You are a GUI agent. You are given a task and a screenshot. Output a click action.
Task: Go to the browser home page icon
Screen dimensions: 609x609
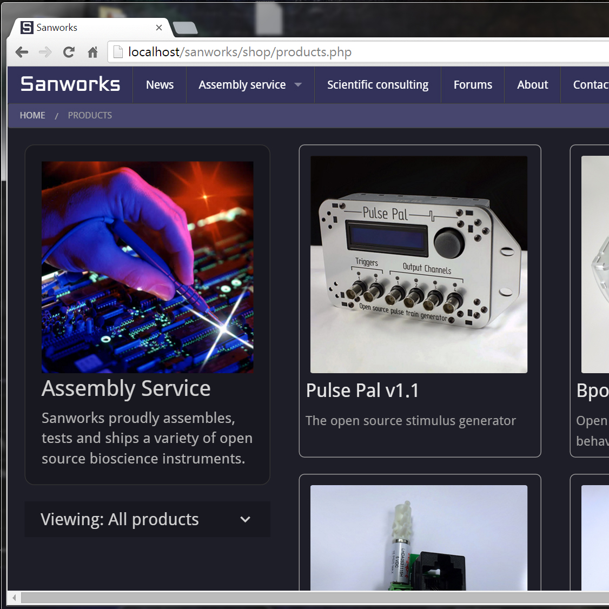pyautogui.click(x=92, y=52)
